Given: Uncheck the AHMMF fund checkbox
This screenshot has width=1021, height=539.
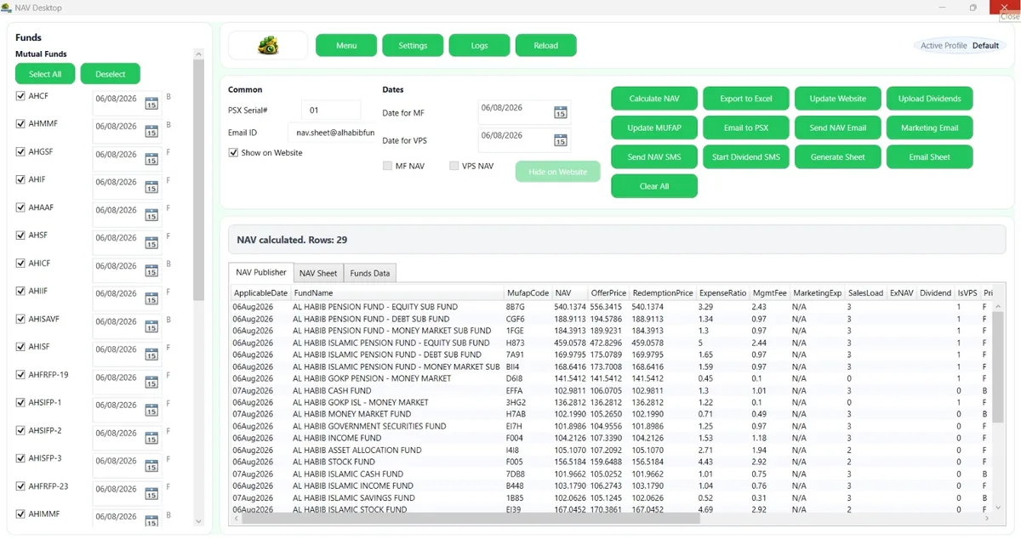Looking at the screenshot, I should [x=20, y=123].
